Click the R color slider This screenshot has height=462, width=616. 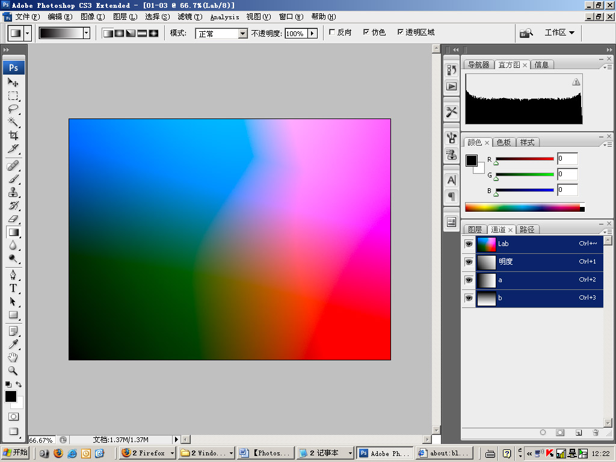[525, 159]
